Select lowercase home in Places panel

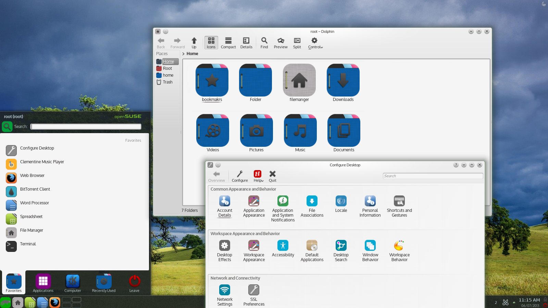[167, 75]
